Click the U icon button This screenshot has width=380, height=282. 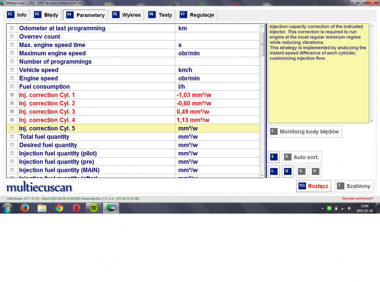(x=287, y=171)
